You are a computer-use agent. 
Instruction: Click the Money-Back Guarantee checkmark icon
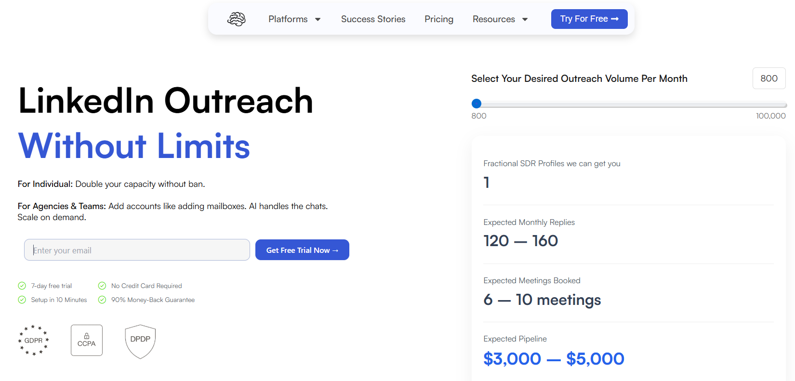pos(102,300)
